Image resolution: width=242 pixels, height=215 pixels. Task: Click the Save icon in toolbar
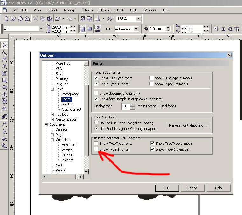pyautogui.click(x=20, y=19)
